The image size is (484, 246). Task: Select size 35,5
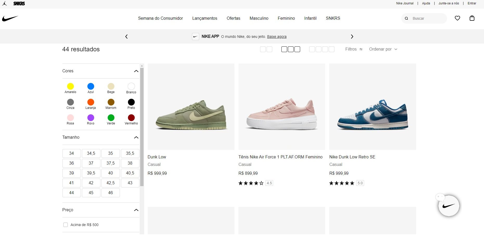(130, 153)
